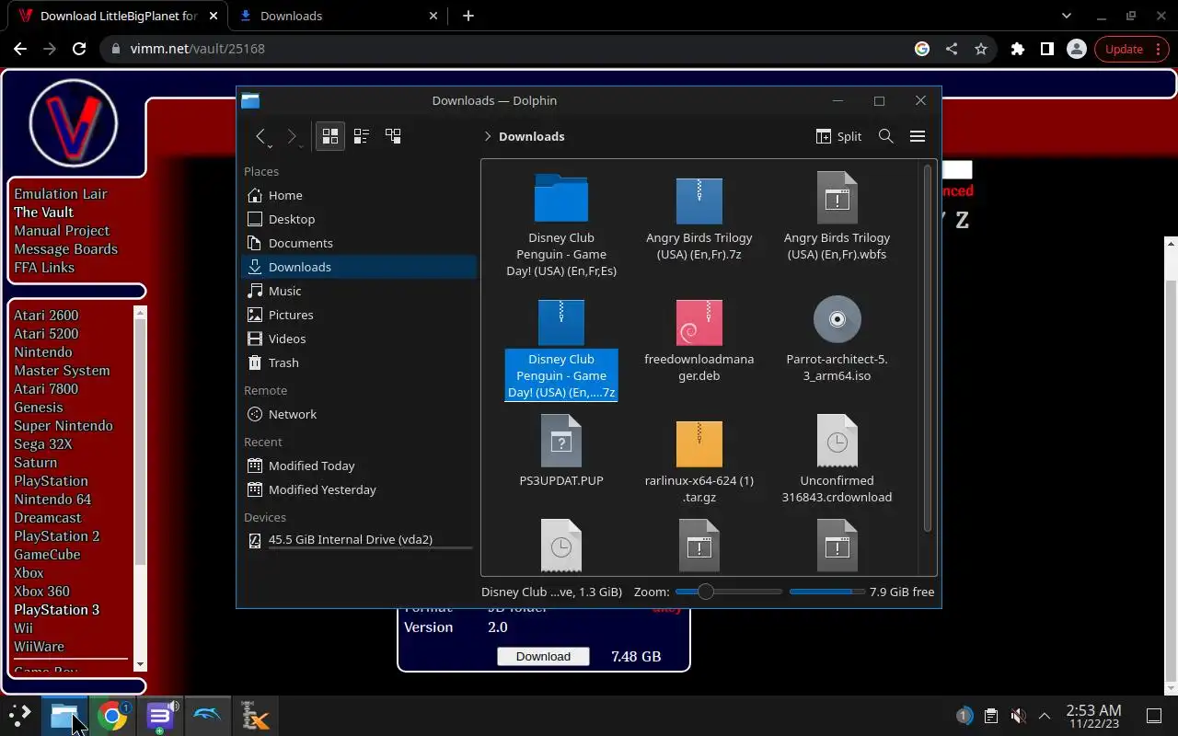The height and width of the screenshot is (736, 1178).
Task: Open Music in Places panel
Action: coord(359,291)
